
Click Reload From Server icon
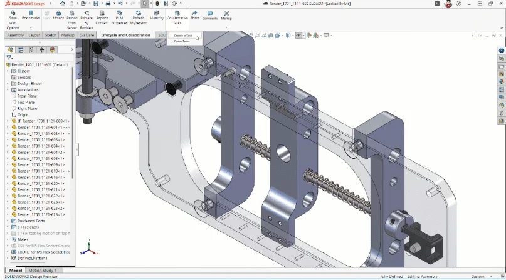[72, 13]
